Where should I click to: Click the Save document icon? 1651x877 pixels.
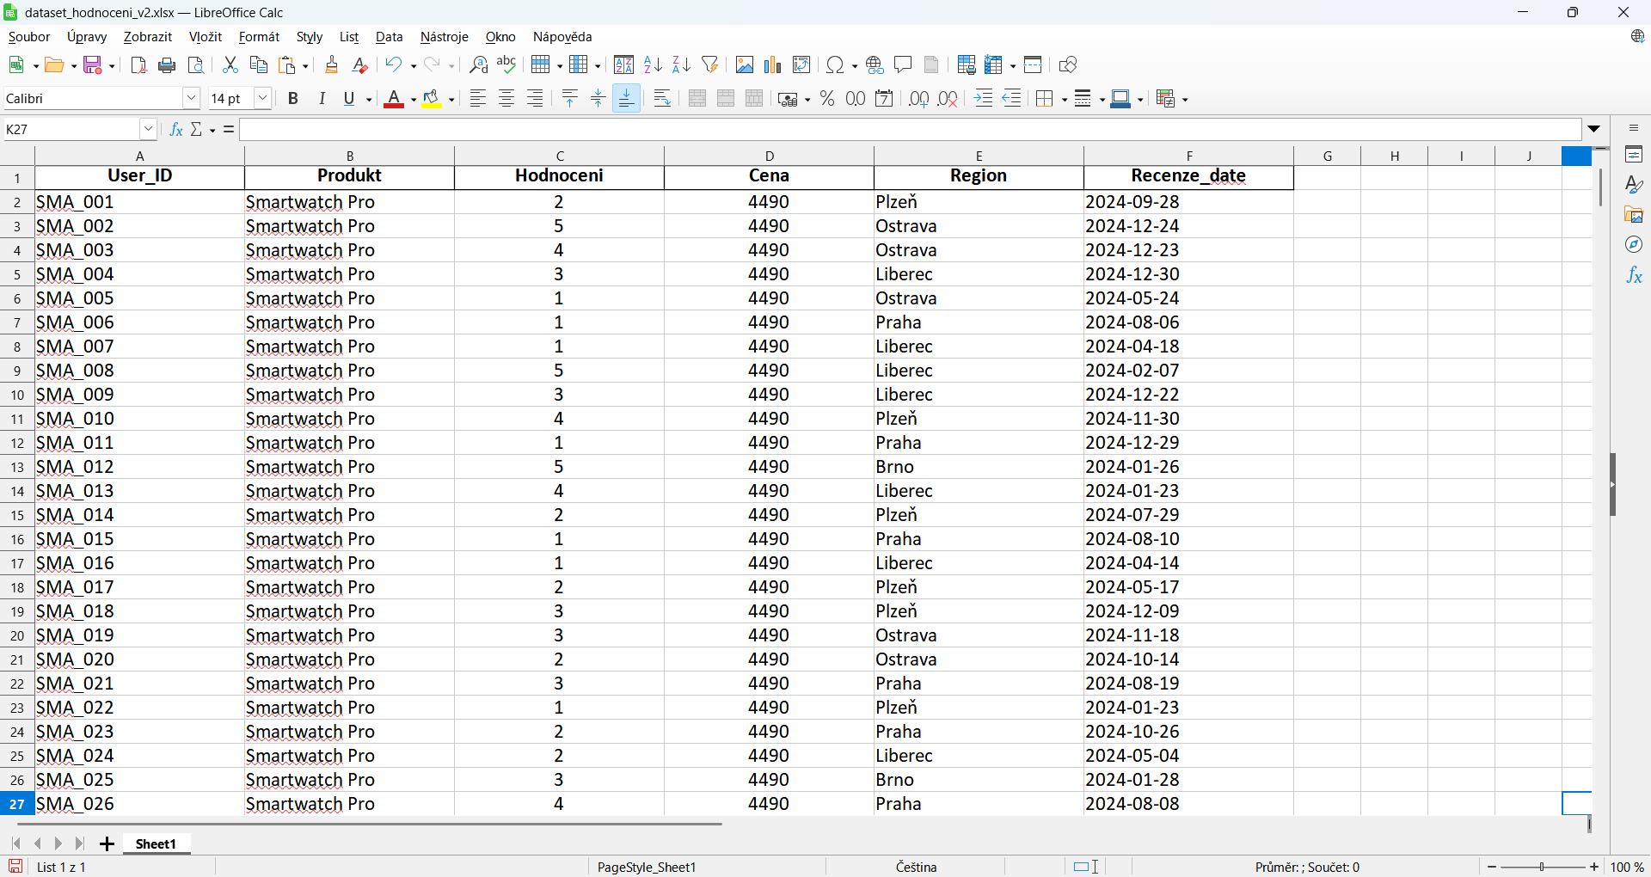click(x=93, y=65)
